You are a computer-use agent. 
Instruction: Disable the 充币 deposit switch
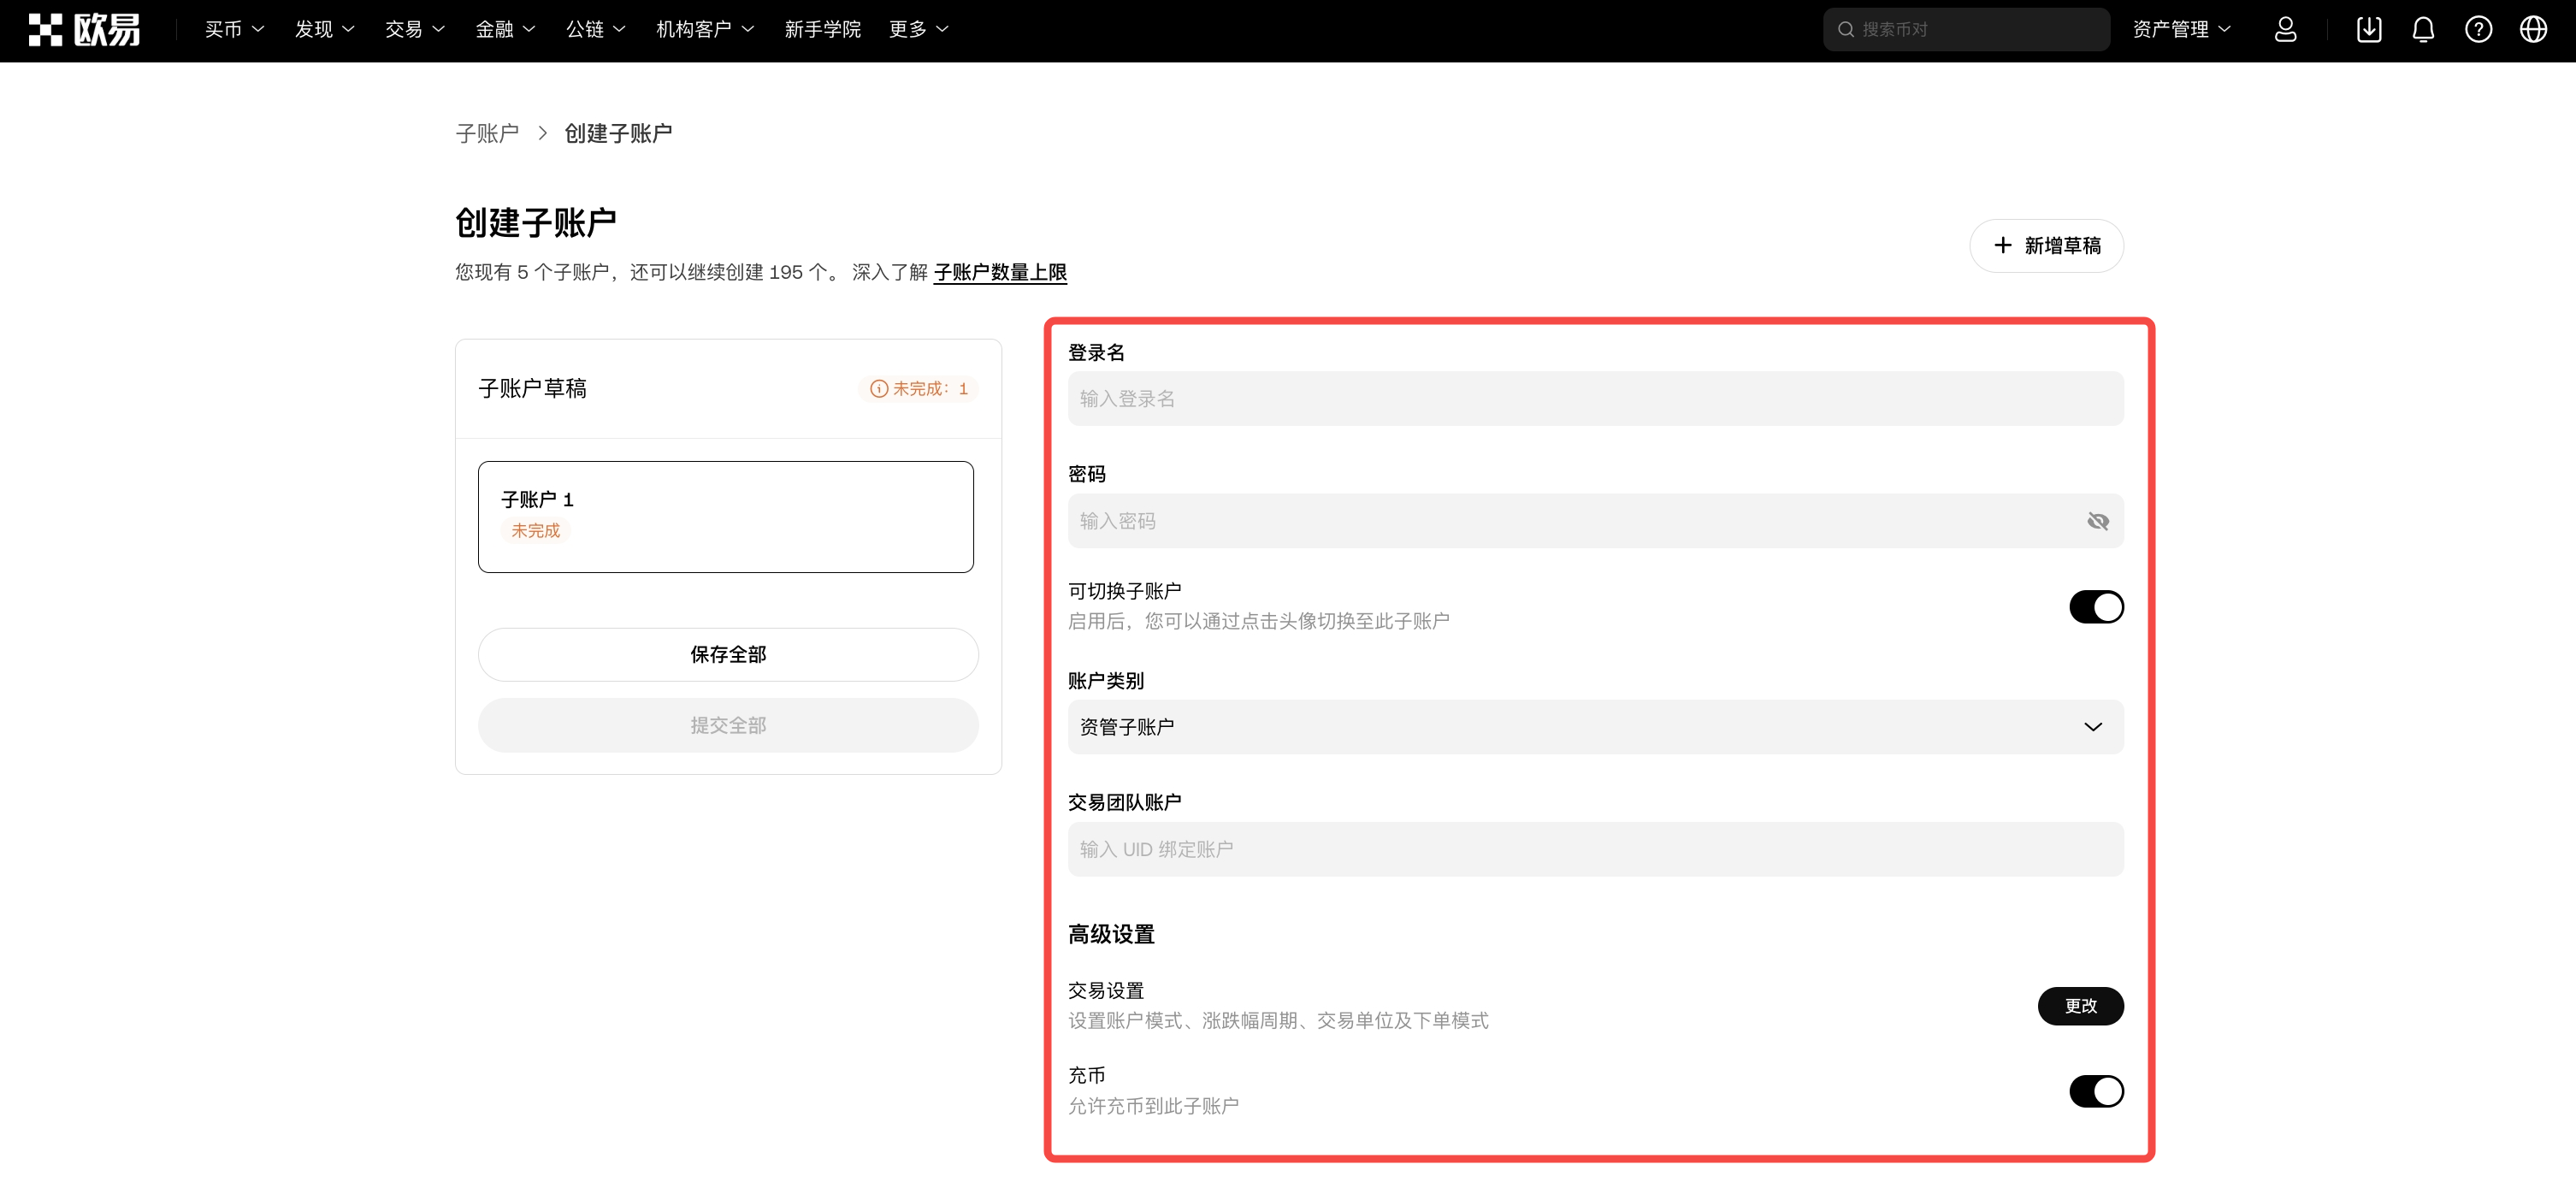[2096, 1091]
